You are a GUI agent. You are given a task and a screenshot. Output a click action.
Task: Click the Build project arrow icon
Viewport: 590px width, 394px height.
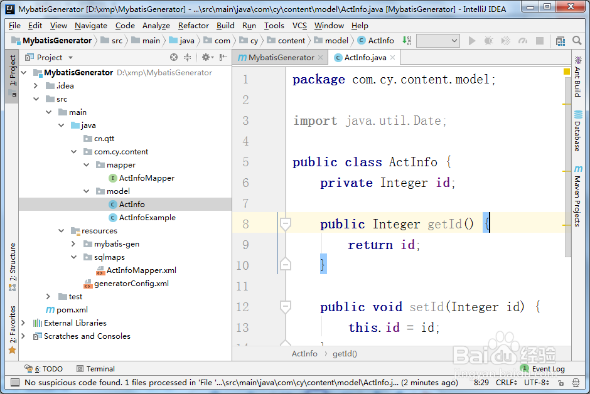pos(407,41)
